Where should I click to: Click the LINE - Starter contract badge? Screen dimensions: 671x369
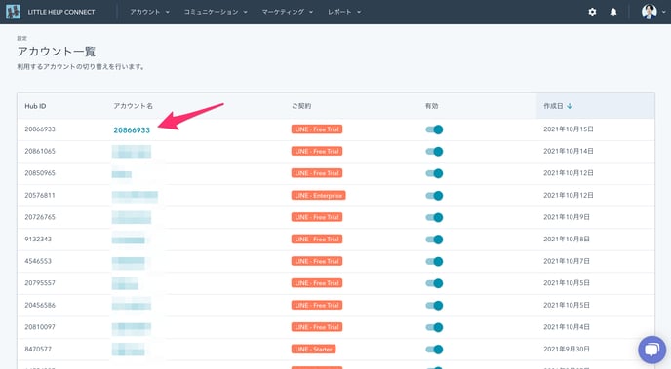(x=313, y=349)
